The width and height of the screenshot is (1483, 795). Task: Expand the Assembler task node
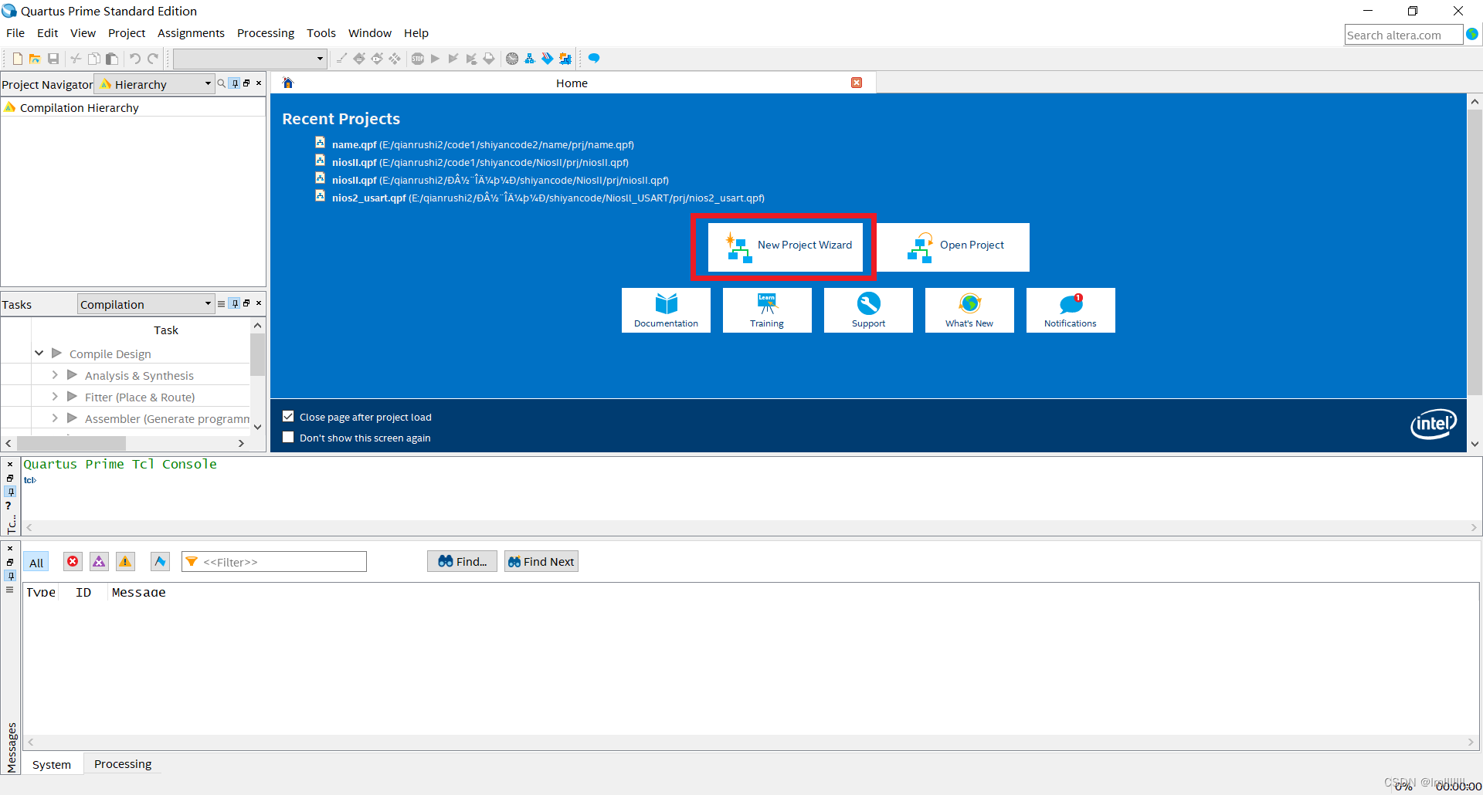pyautogui.click(x=55, y=418)
